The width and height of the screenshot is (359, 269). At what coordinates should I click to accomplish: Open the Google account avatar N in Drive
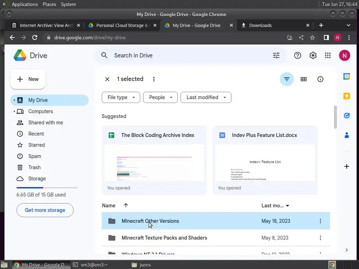click(x=344, y=55)
